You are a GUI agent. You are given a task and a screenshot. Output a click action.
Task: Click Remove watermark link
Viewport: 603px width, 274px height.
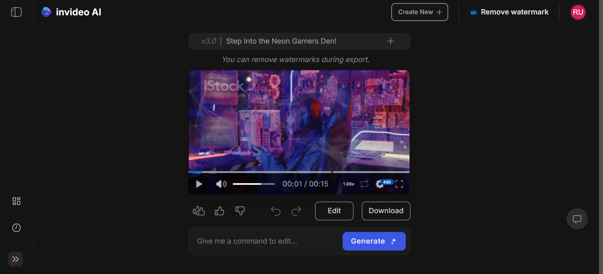click(509, 12)
